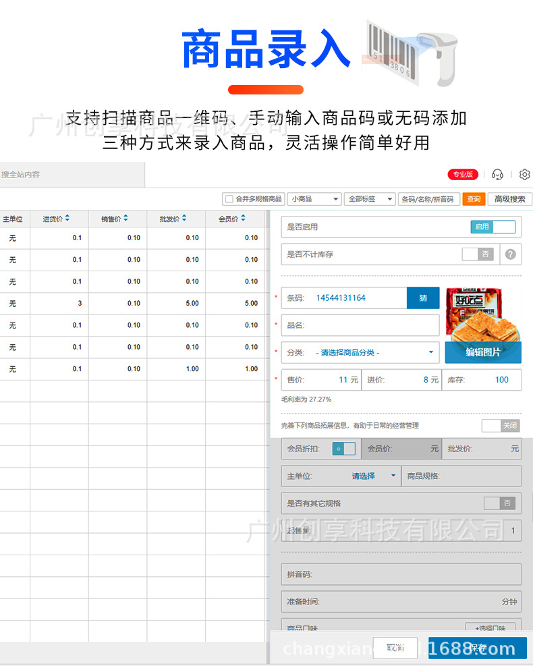Toggle the 是否启用 switch
This screenshot has width=533, height=672.
tap(493, 227)
